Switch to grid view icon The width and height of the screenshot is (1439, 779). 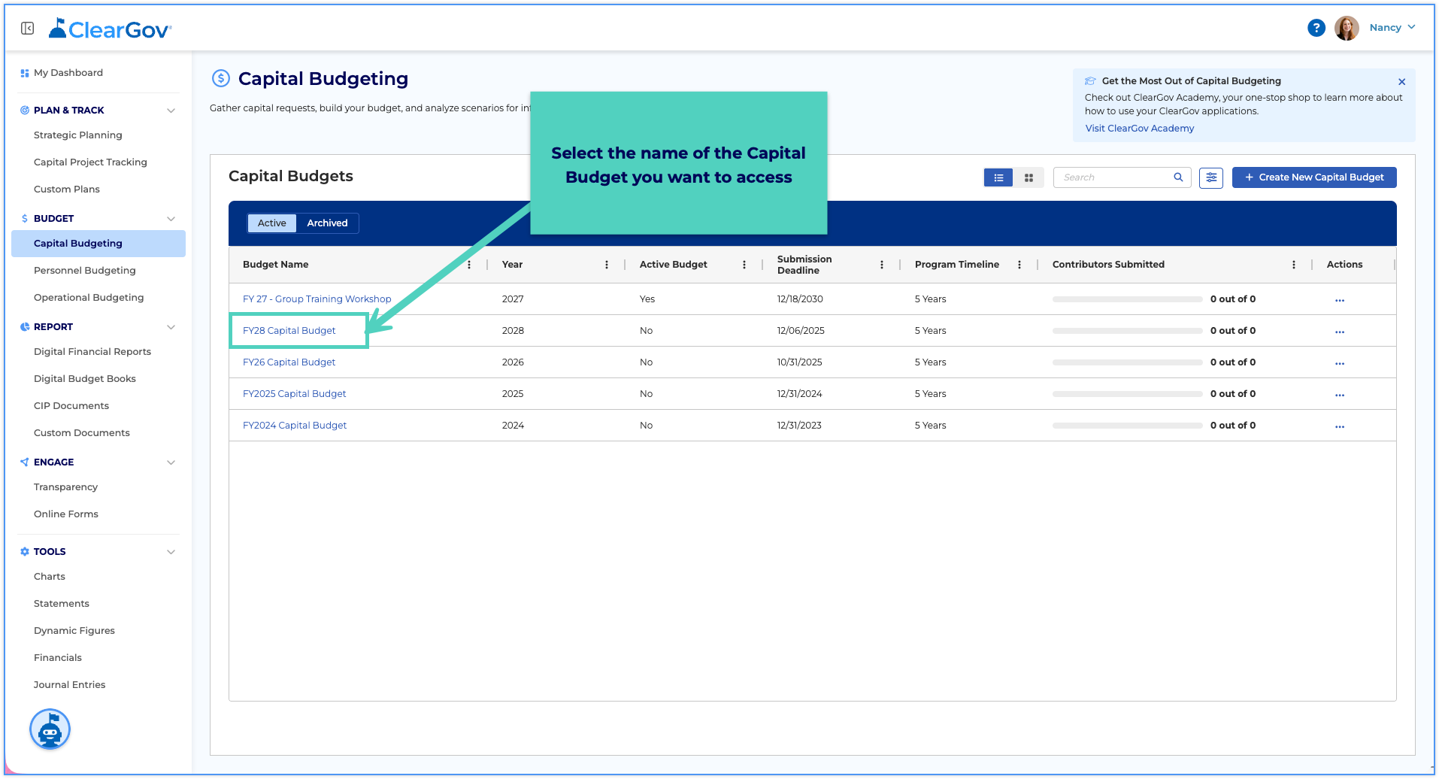[x=1029, y=178]
